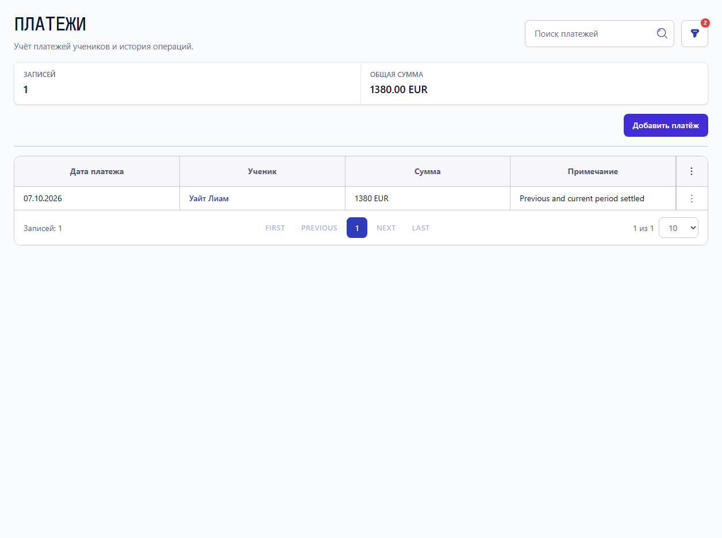Open column options menu in table header
The height and width of the screenshot is (538, 722).
pyautogui.click(x=692, y=171)
